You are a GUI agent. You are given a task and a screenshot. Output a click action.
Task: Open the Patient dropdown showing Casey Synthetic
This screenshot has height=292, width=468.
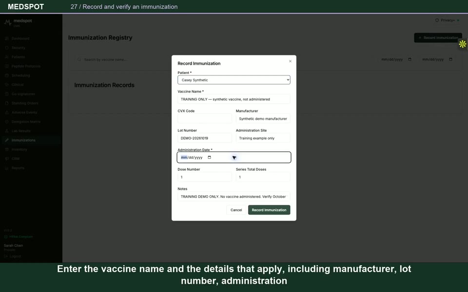(x=234, y=80)
